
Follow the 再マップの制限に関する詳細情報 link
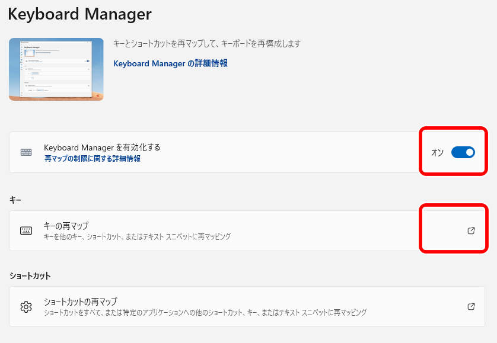click(x=93, y=158)
